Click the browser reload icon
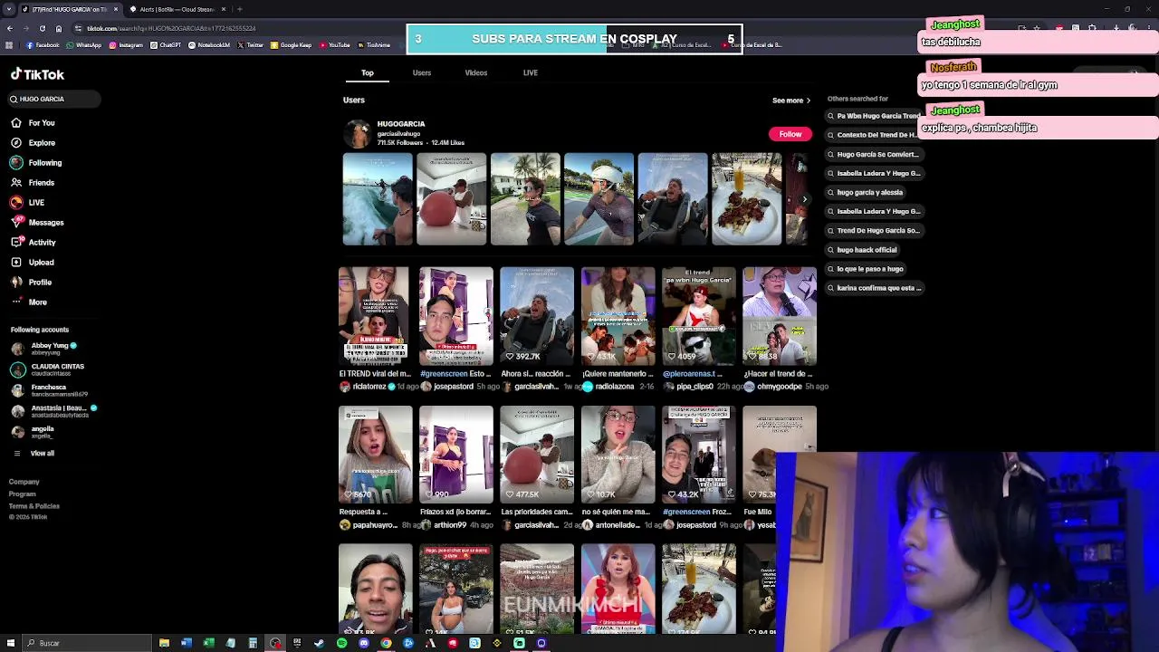1159x652 pixels. 42,28
